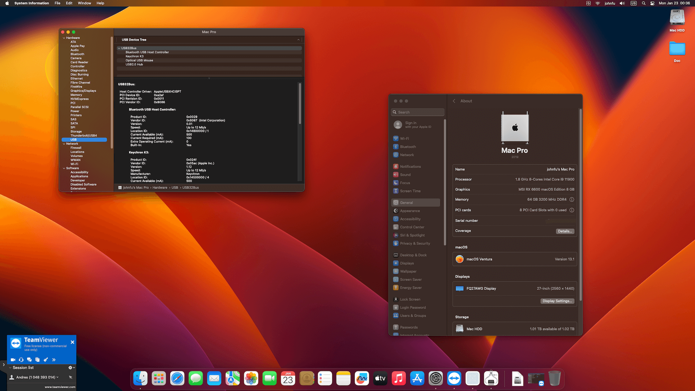The height and width of the screenshot is (391, 695).
Task: Click Details next to Coverage
Action: pos(565,231)
